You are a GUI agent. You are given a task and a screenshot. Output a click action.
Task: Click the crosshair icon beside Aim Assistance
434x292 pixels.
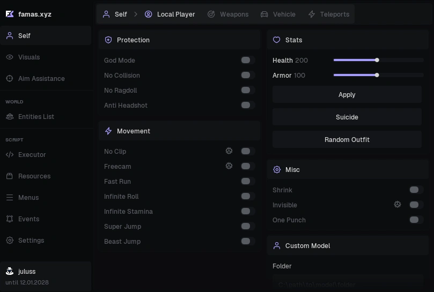pos(10,79)
